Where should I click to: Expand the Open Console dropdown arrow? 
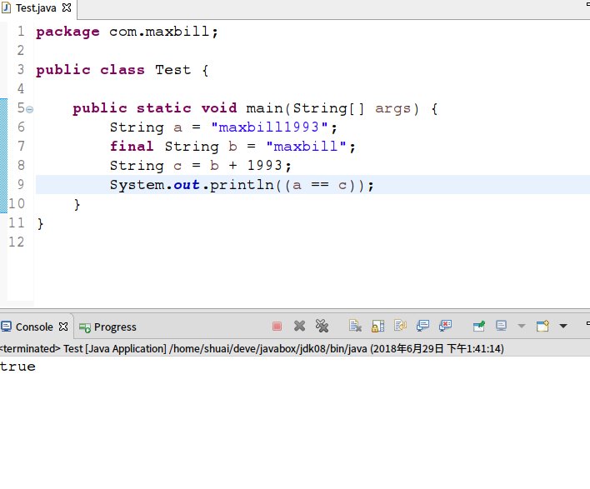click(x=563, y=327)
